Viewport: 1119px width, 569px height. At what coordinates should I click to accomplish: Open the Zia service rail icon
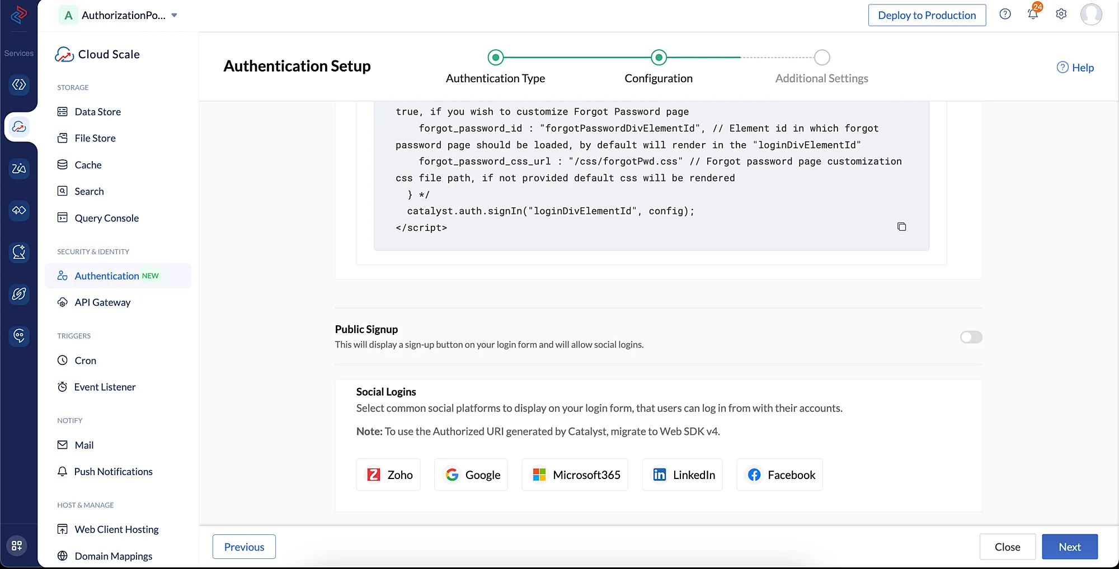pos(19,168)
